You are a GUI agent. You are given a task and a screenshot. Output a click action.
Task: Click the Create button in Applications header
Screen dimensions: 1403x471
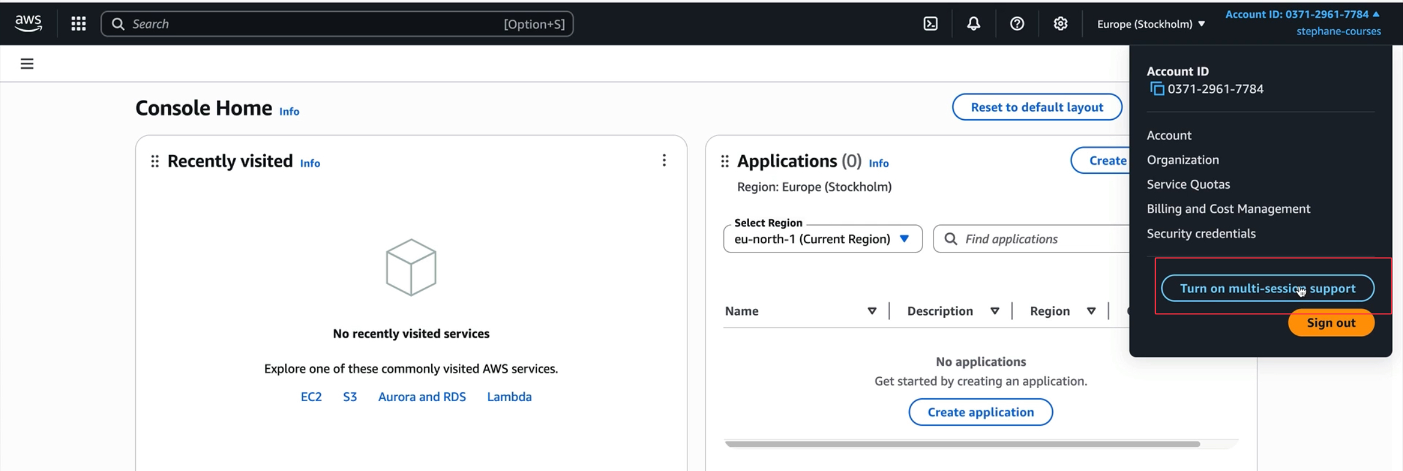pyautogui.click(x=1101, y=160)
